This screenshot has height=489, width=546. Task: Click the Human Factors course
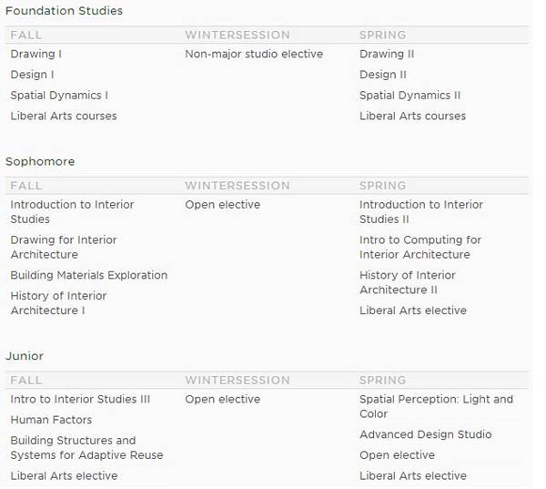pyautogui.click(x=51, y=420)
